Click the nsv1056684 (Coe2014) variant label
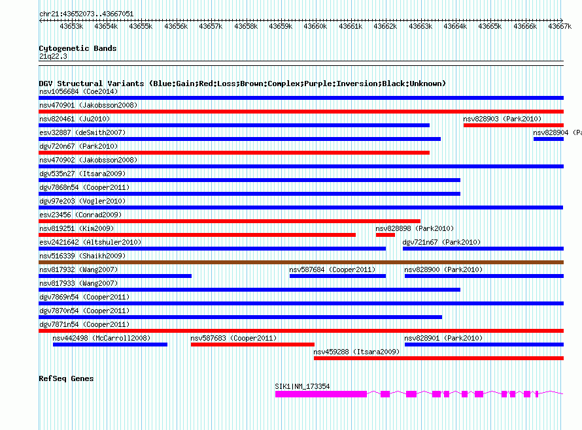 pos(78,91)
